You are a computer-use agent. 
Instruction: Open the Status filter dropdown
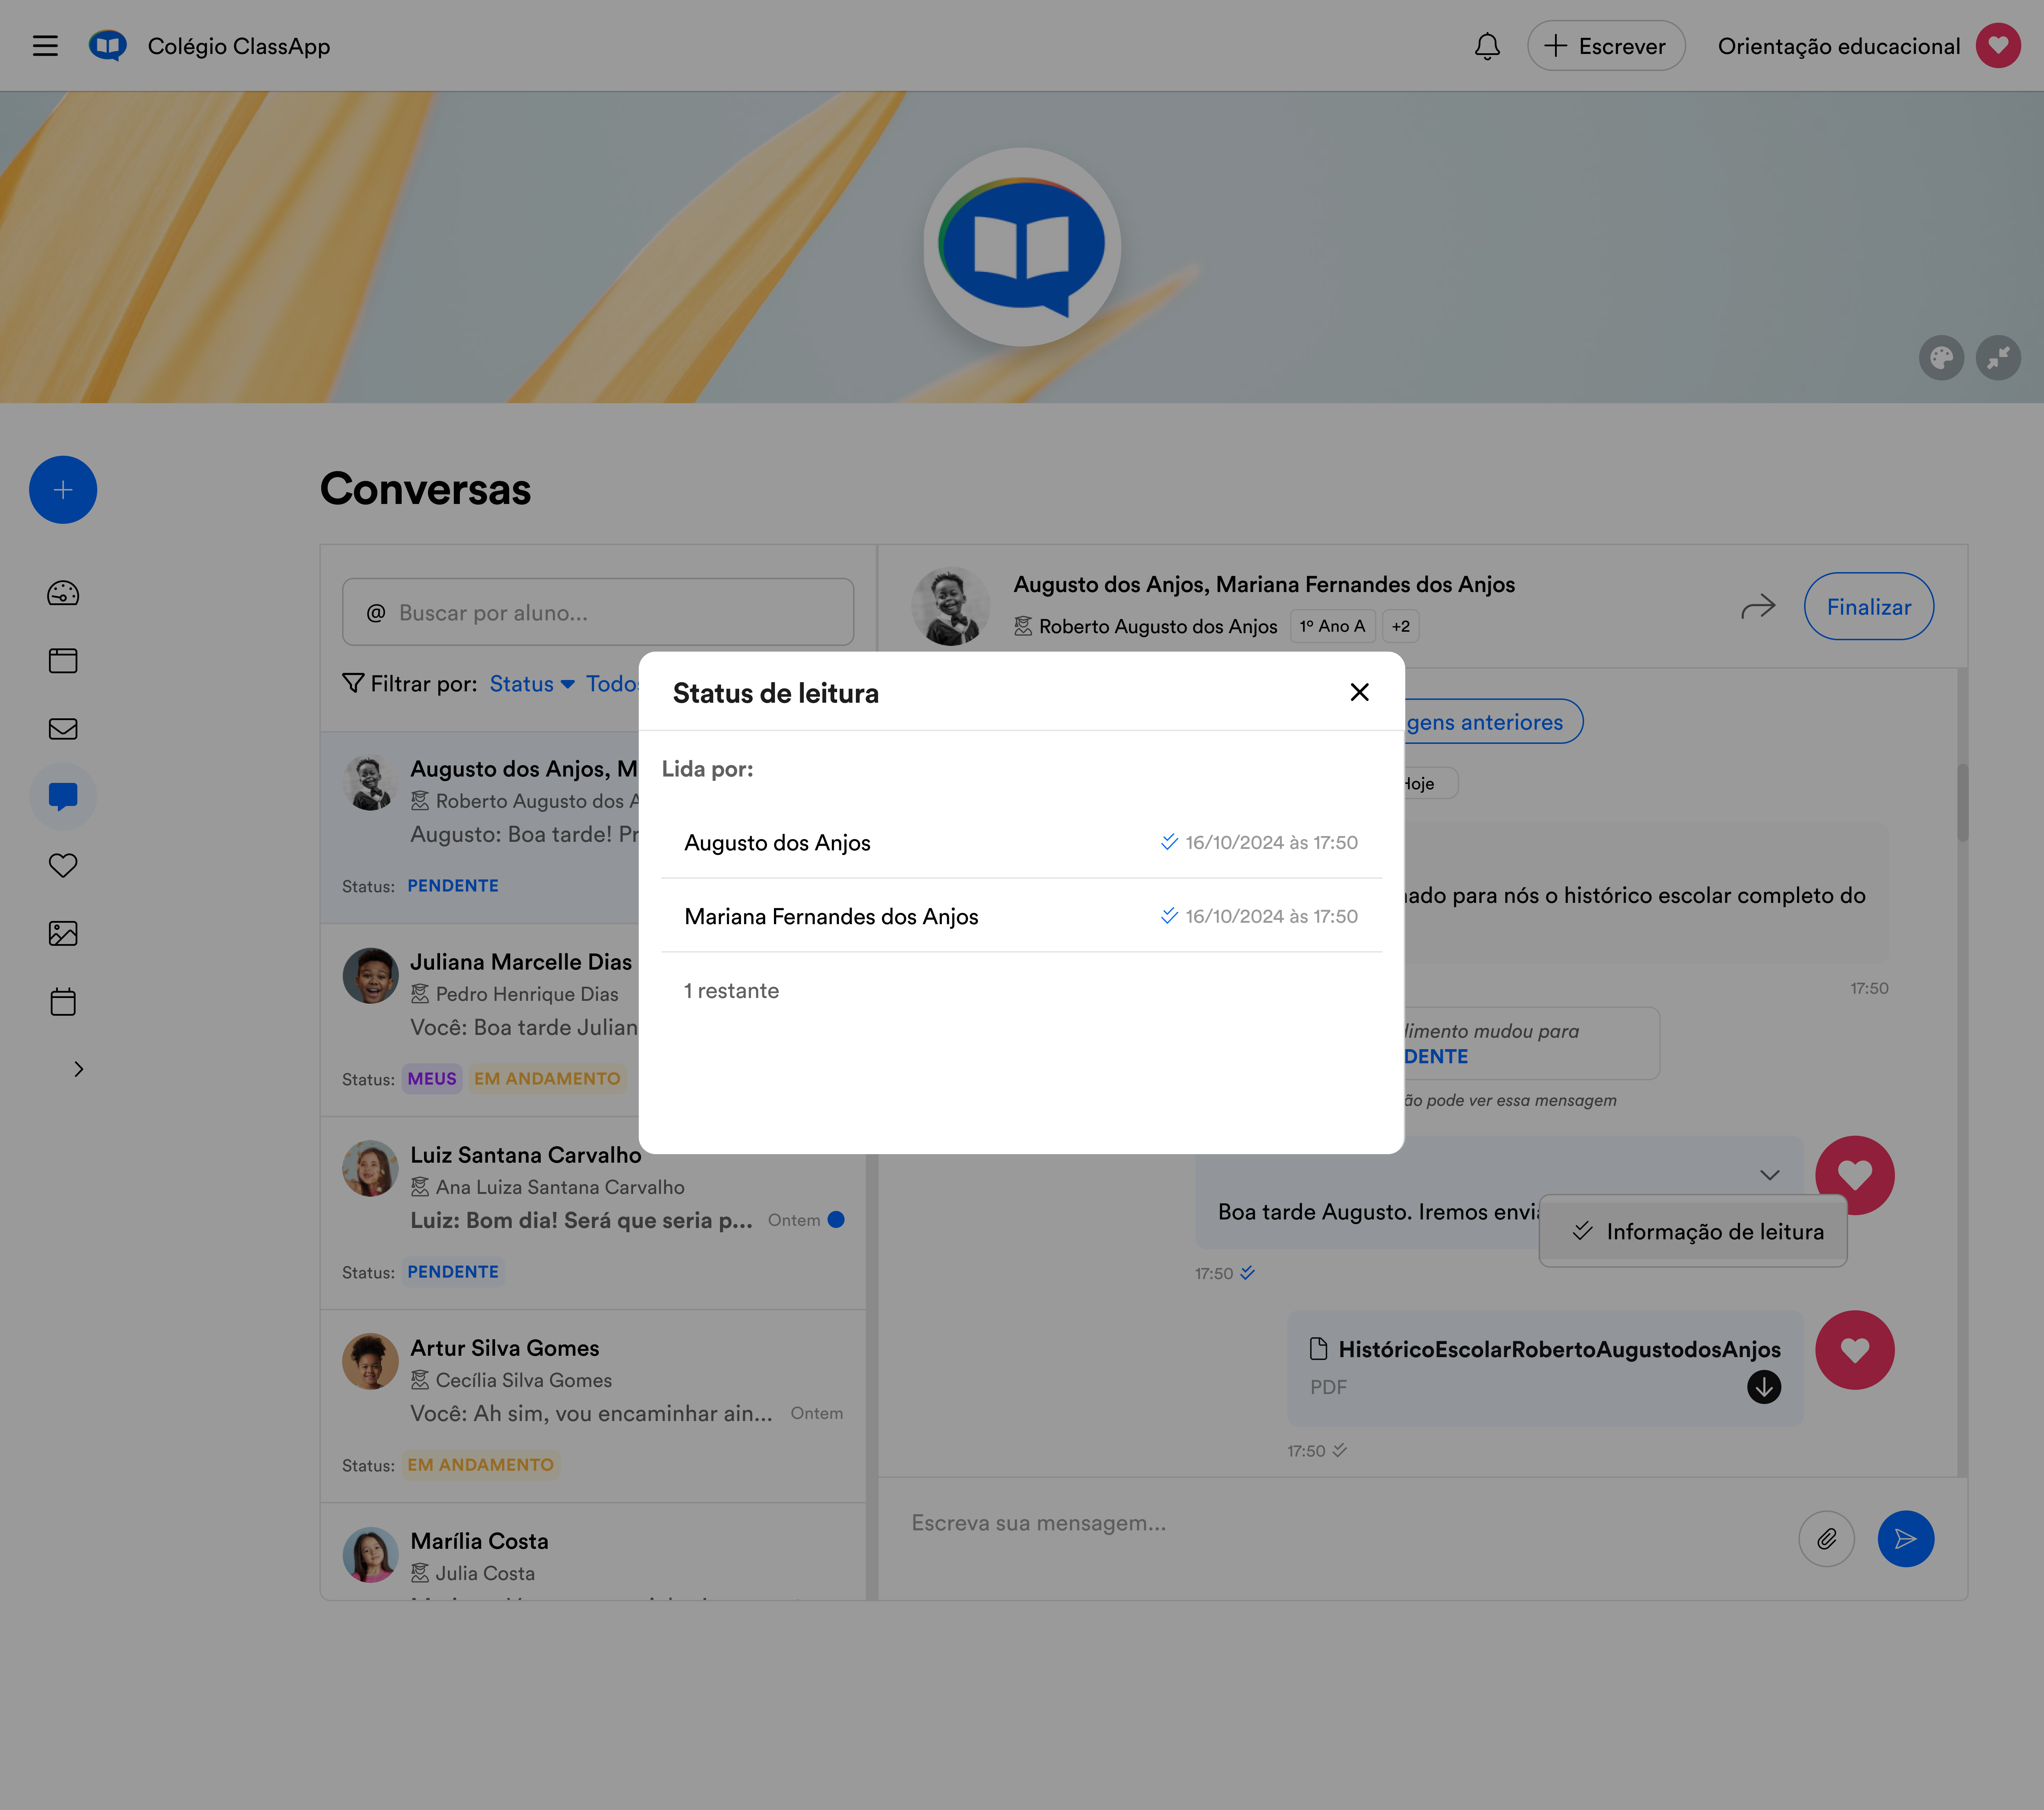(x=532, y=684)
